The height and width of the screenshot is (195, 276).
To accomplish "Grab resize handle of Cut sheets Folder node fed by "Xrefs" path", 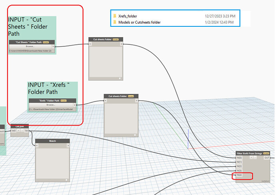I will [135, 135].
